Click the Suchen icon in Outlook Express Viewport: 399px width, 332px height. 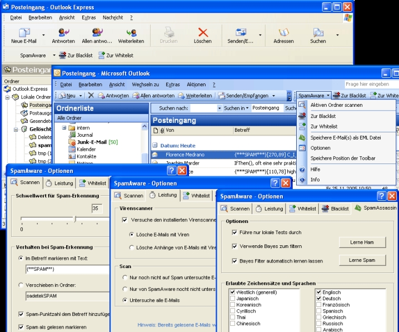(318, 33)
